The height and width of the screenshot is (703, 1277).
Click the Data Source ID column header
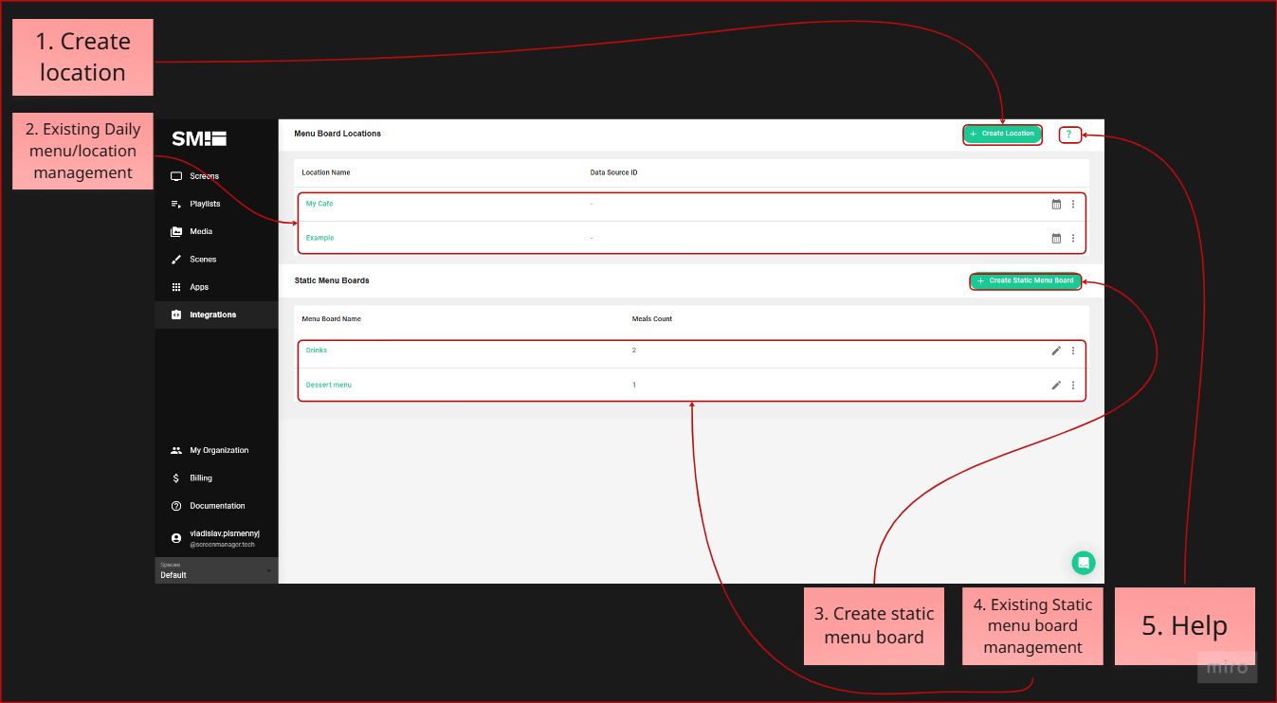click(x=613, y=172)
